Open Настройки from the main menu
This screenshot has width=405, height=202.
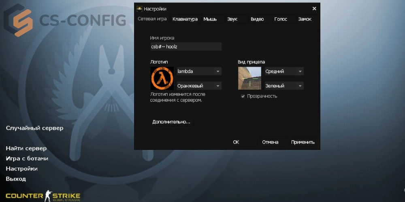(22, 169)
